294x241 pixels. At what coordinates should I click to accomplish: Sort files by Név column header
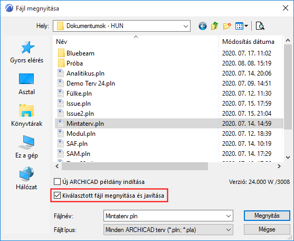[62, 42]
